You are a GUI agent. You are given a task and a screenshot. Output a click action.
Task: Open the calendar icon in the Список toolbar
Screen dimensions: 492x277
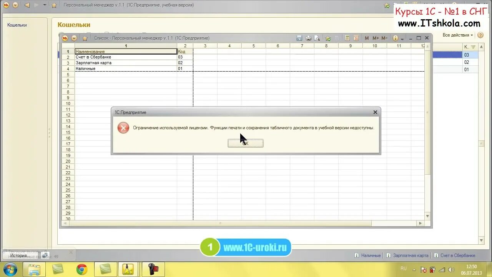pos(356,38)
